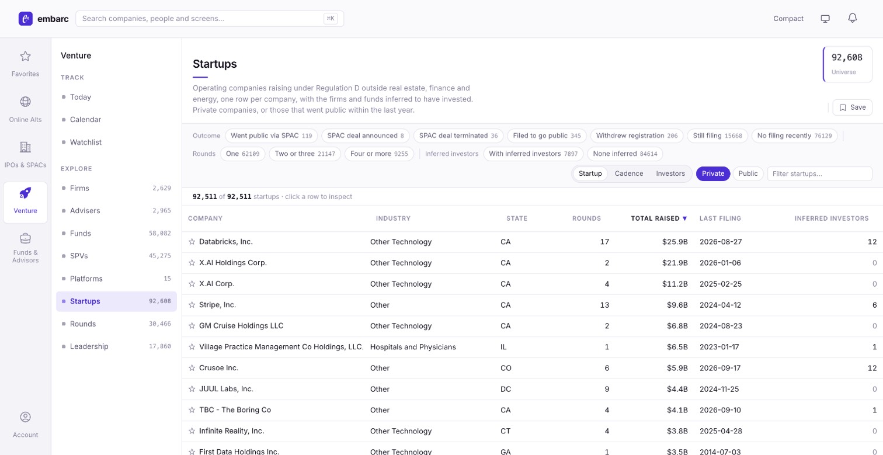
Task: Star the GM Cruise Holdings LLC row
Action: pyautogui.click(x=192, y=326)
